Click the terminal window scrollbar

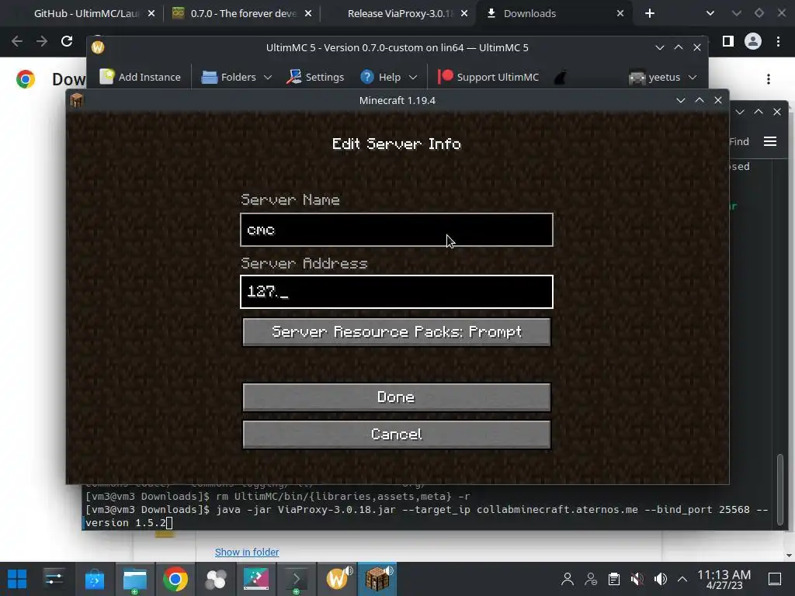(x=780, y=491)
